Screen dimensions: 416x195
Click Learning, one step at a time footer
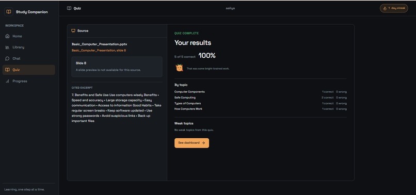(x=24, y=189)
